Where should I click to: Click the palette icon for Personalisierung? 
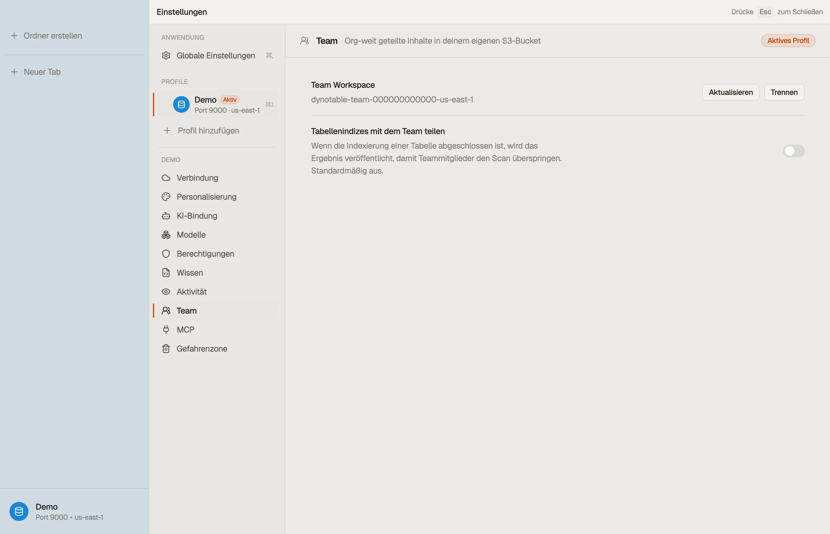tap(166, 197)
